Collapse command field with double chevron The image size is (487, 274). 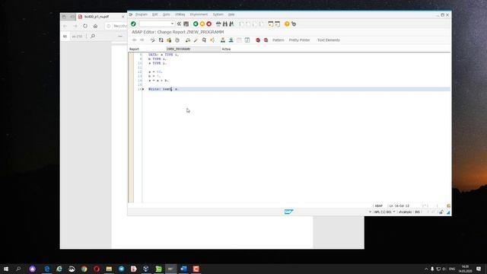tap(179, 24)
